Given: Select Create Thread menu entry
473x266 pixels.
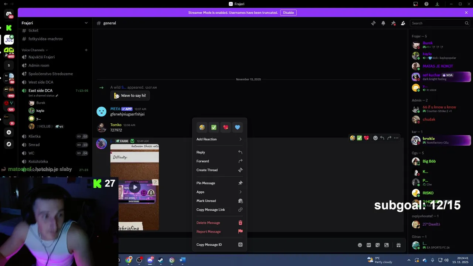Looking at the screenshot, I should 220,170.
